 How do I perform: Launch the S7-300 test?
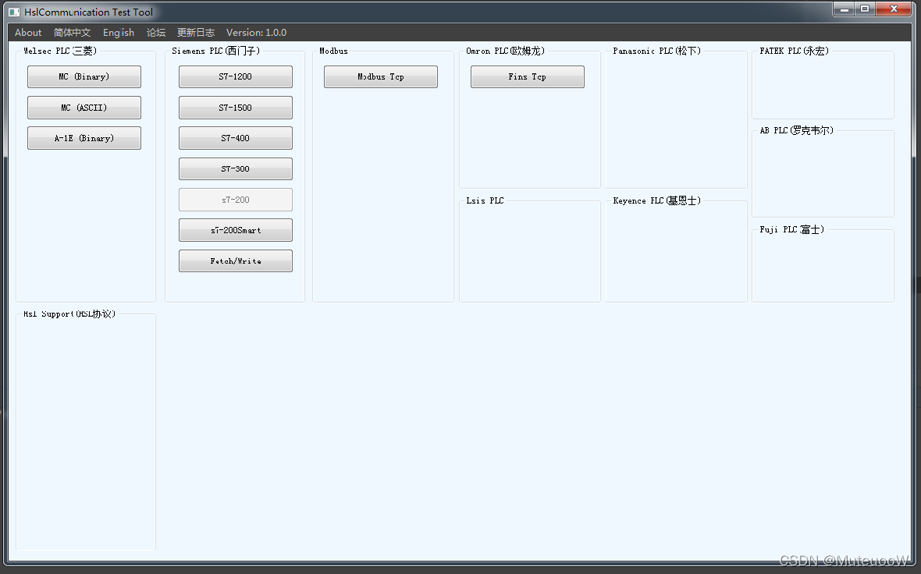[236, 168]
